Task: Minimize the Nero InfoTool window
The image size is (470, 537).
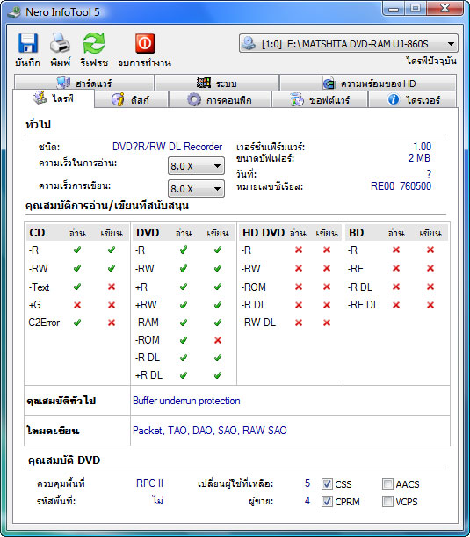Action: (x=394, y=8)
